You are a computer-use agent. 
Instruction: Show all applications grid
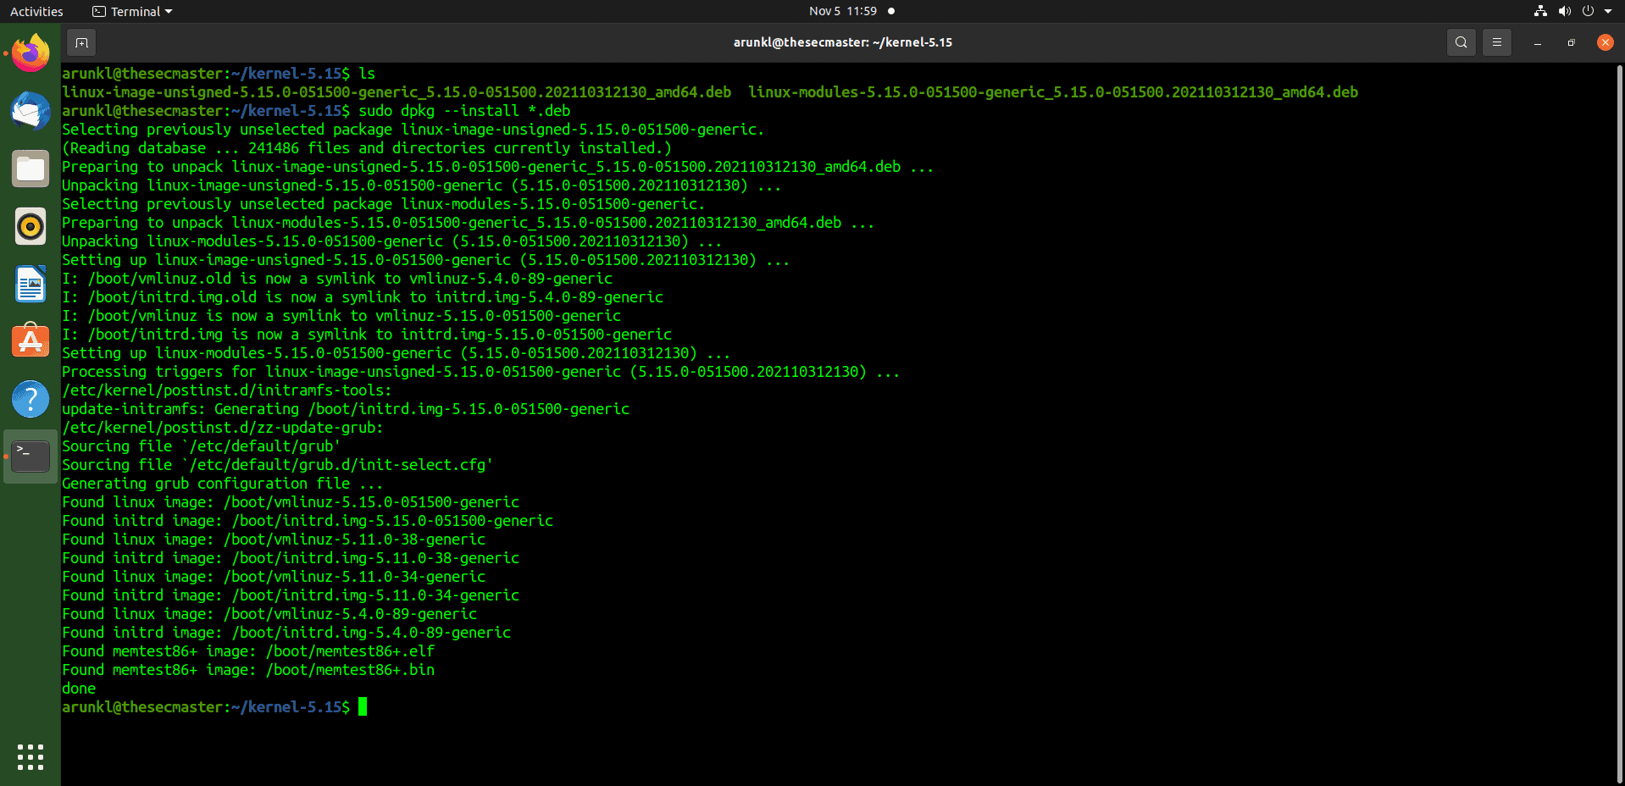pyautogui.click(x=31, y=757)
